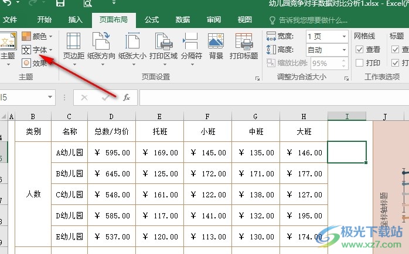The width and height of the screenshot is (409, 254).
Task: Click the formula bar input area
Action: [x=274, y=98]
